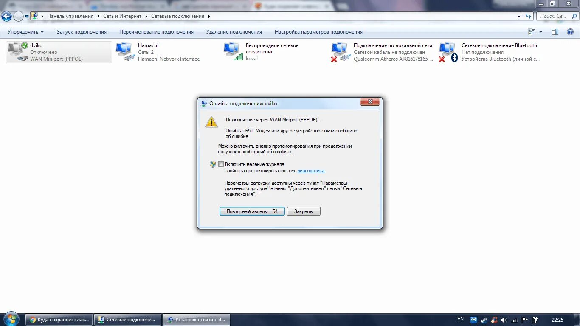The width and height of the screenshot is (580, 326).
Task: Select the local area connection icon
Action: pyautogui.click(x=341, y=52)
